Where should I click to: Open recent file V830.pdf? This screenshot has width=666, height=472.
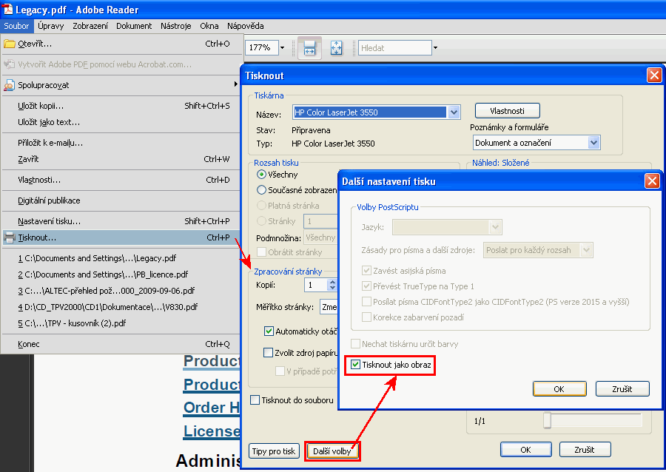pos(121,307)
